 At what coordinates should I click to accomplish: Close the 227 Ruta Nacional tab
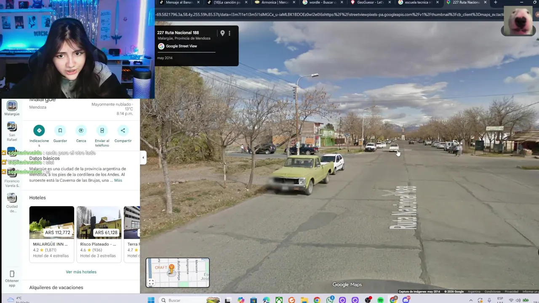tap(486, 3)
